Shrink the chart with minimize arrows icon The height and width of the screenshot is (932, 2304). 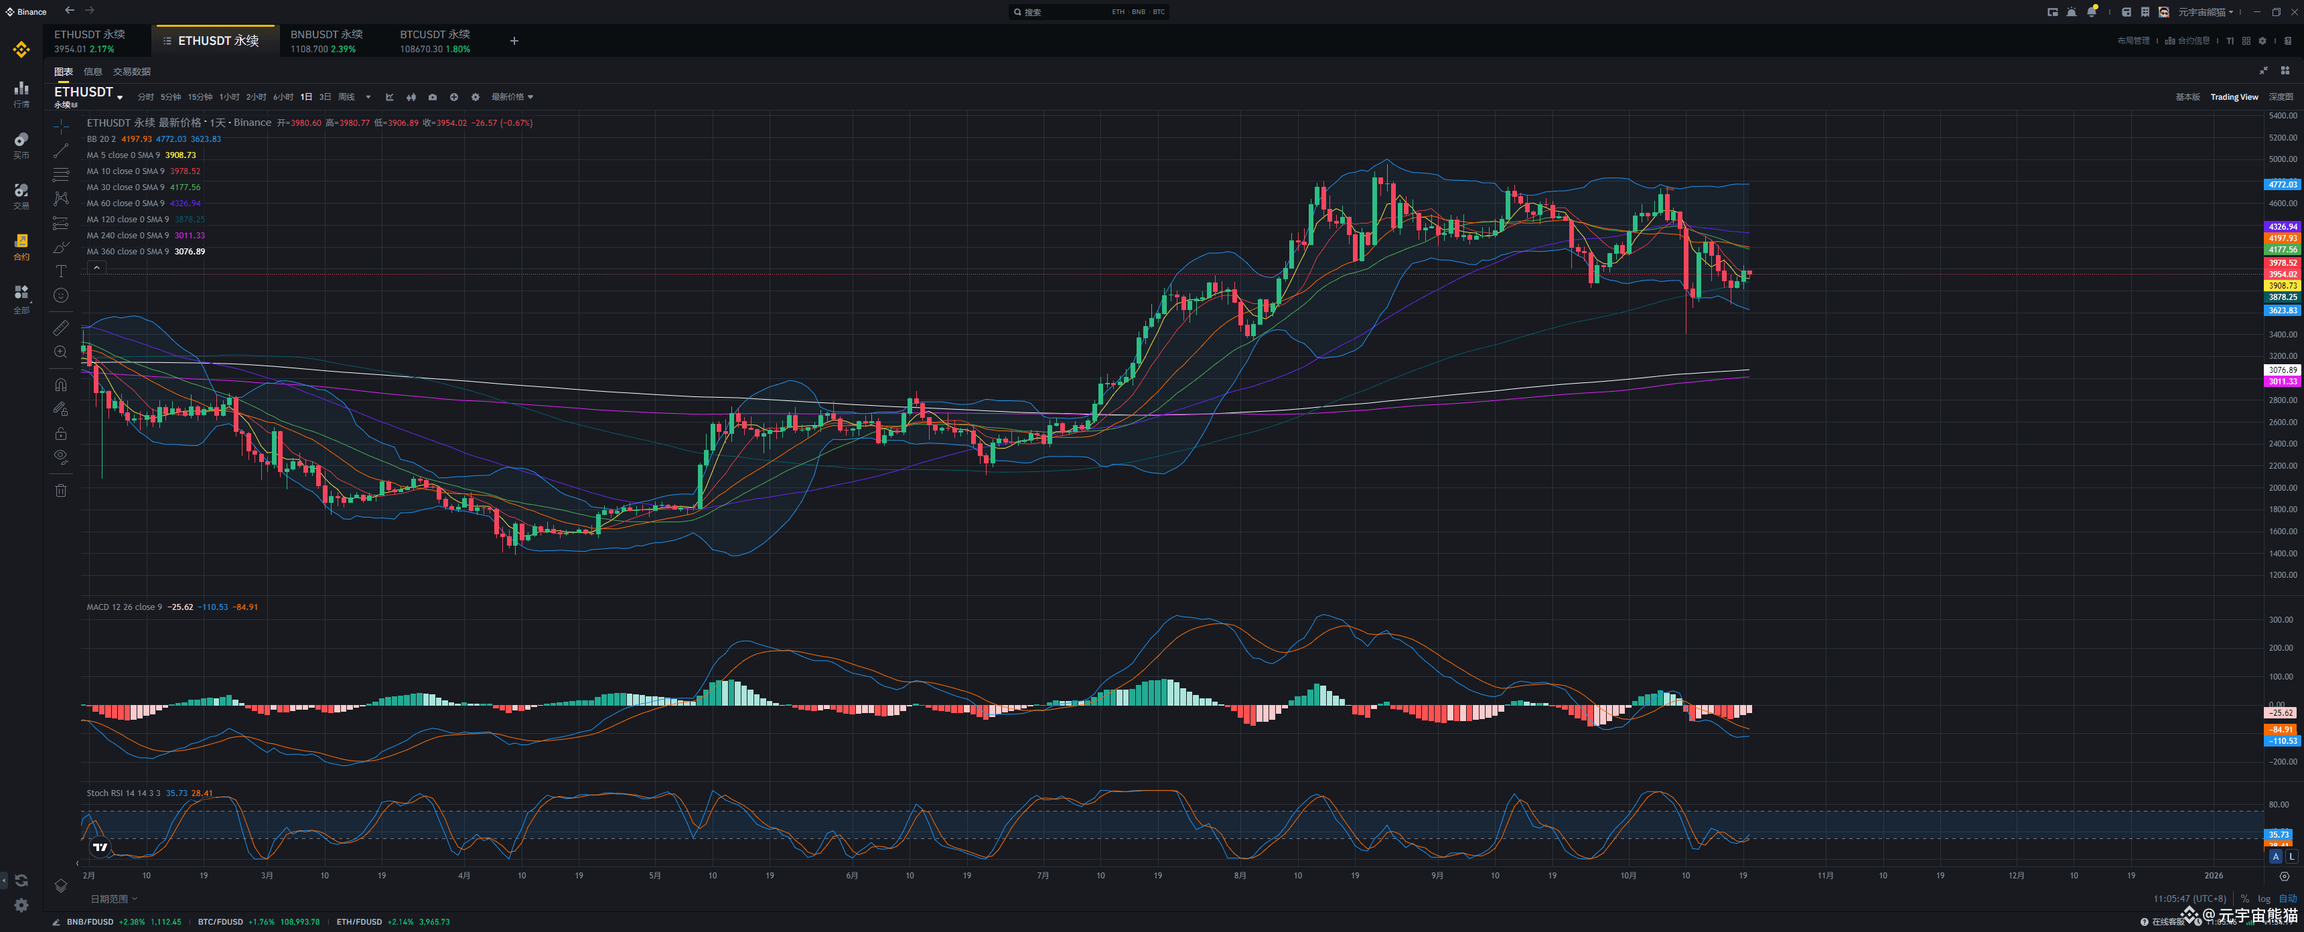pyautogui.click(x=2264, y=71)
